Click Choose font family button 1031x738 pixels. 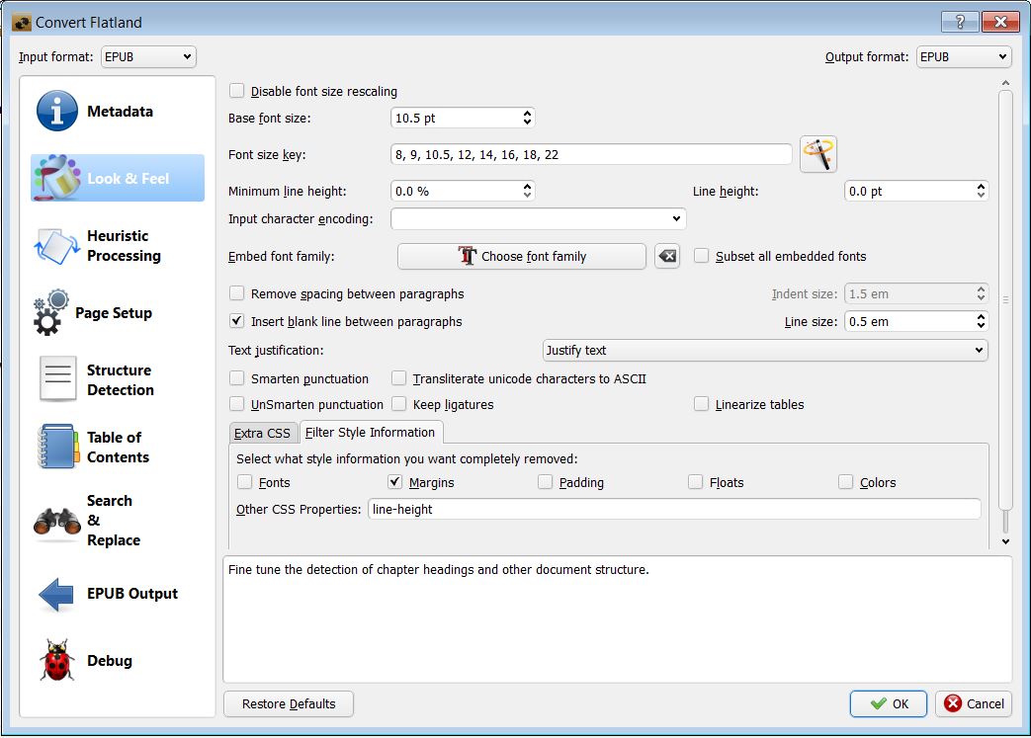point(521,256)
